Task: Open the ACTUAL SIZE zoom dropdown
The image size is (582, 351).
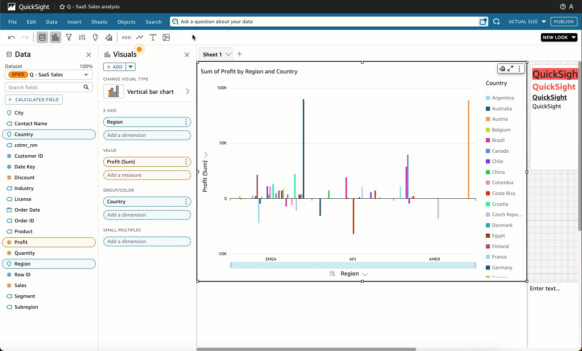Action: [x=527, y=22]
